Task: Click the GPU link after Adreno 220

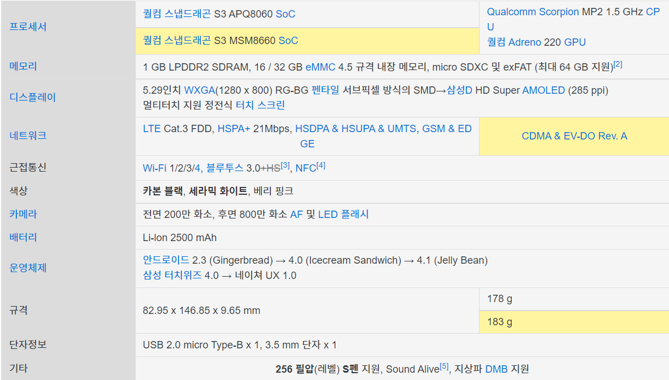Action: pyautogui.click(x=575, y=42)
